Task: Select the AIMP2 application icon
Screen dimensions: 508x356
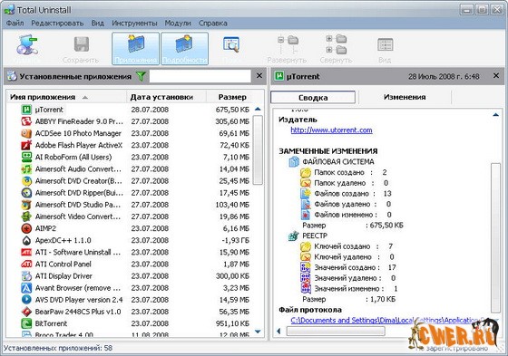Action: (x=26, y=228)
